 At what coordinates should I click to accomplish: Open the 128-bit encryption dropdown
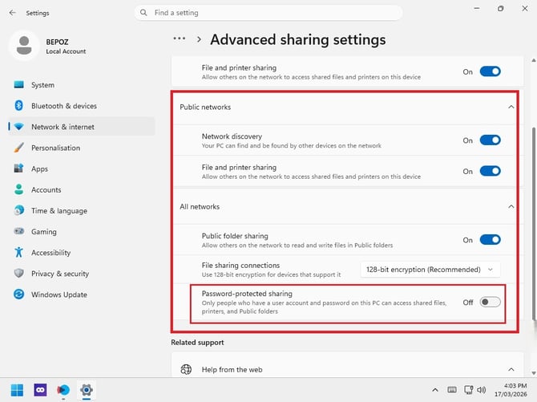tap(430, 270)
